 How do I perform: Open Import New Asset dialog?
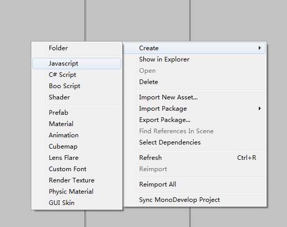pyautogui.click(x=195, y=97)
